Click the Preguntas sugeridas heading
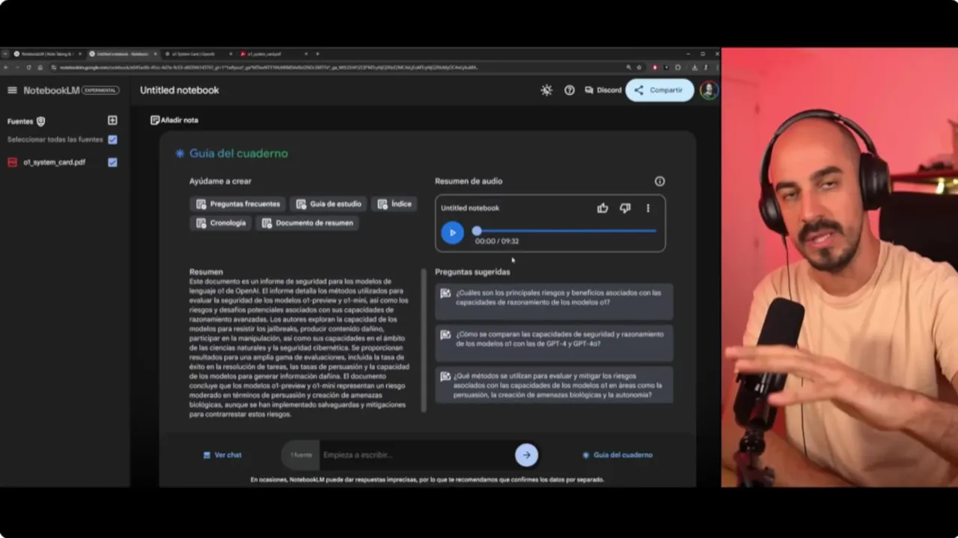The height and width of the screenshot is (538, 958). coord(472,272)
